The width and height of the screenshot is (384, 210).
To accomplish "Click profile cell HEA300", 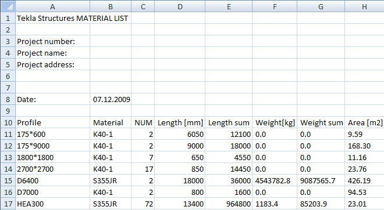I will coord(52,204).
